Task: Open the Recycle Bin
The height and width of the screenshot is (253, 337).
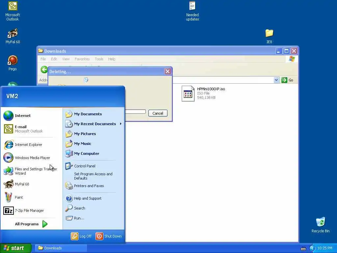Action: coord(321,225)
